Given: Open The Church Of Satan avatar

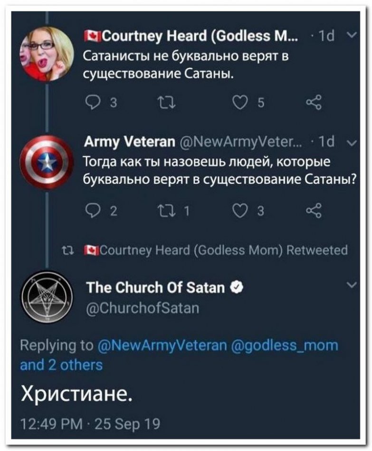Looking at the screenshot, I should (x=47, y=298).
